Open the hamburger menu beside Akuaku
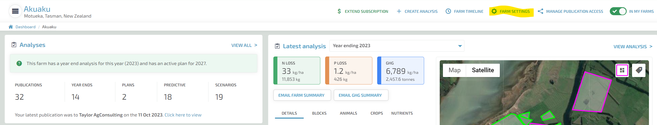 (15, 11)
